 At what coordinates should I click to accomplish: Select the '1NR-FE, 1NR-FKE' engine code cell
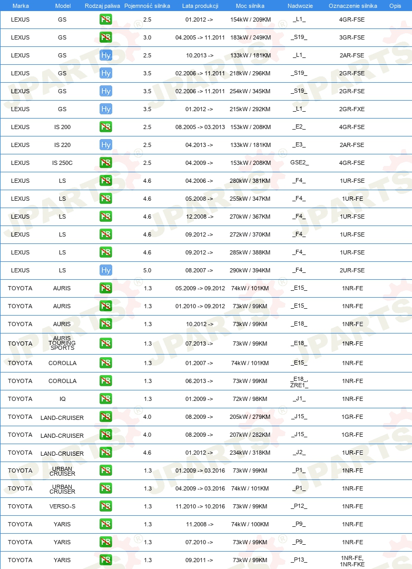pyautogui.click(x=352, y=561)
